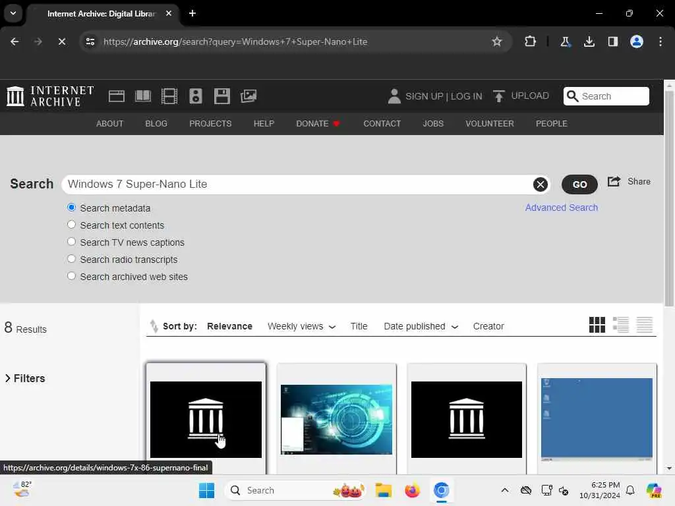Open the browser Extensions puzzle icon

[x=531, y=42]
